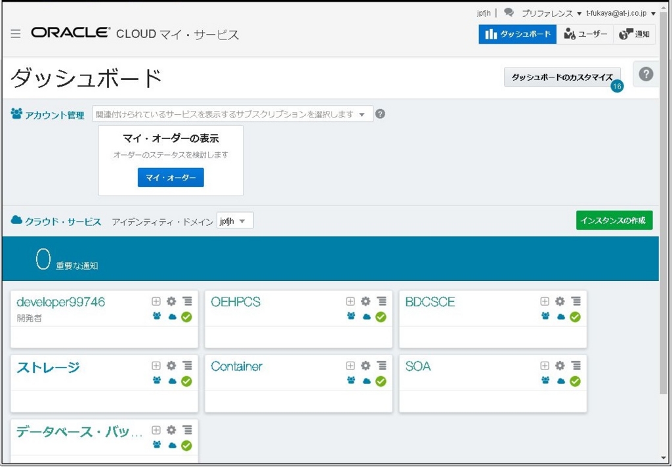Open gear settings on ストレージ card
The image size is (672, 468).
pyautogui.click(x=171, y=366)
